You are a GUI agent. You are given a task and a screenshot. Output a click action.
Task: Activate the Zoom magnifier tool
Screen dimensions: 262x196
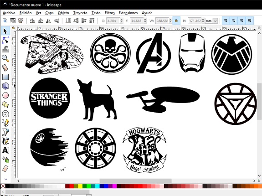[x=5, y=58]
